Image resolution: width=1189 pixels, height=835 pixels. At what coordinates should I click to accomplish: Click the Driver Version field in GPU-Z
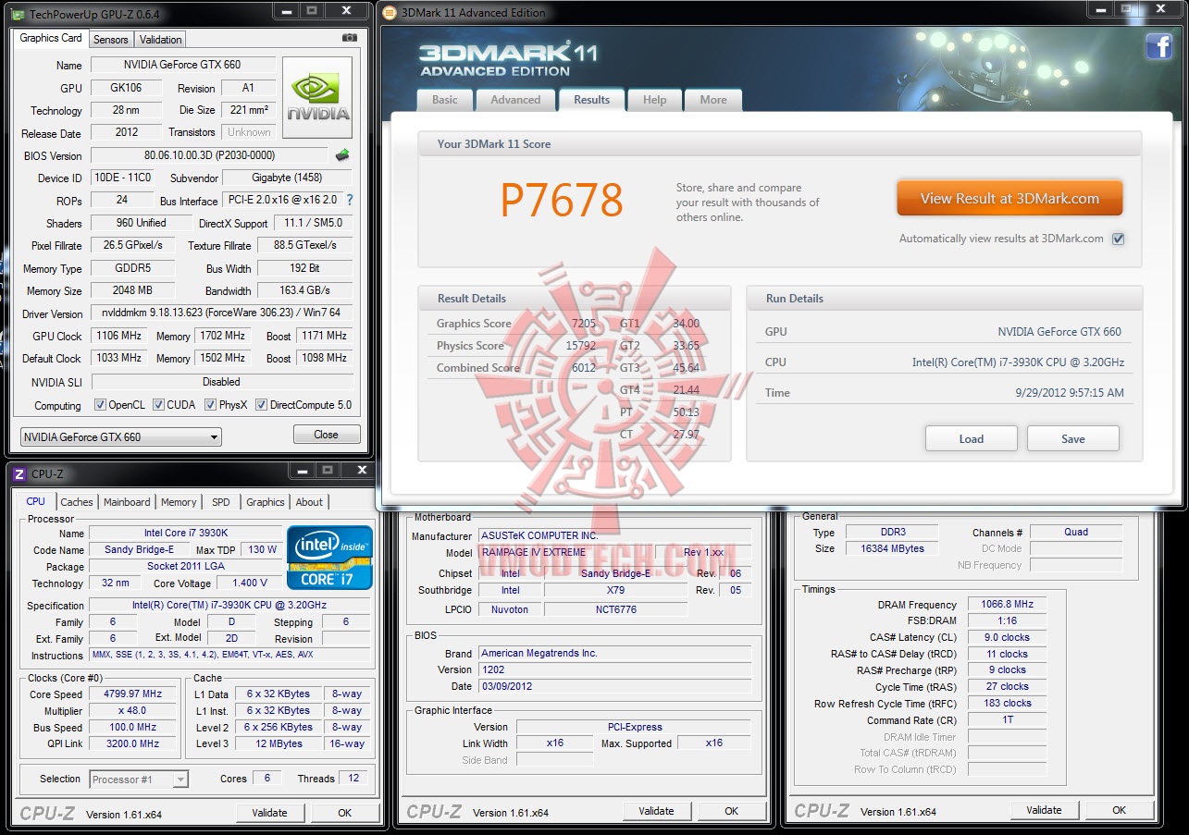tap(221, 313)
